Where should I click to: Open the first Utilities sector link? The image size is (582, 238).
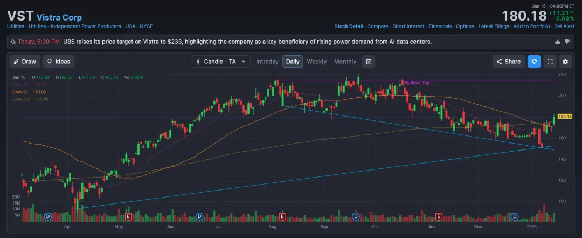[16, 26]
